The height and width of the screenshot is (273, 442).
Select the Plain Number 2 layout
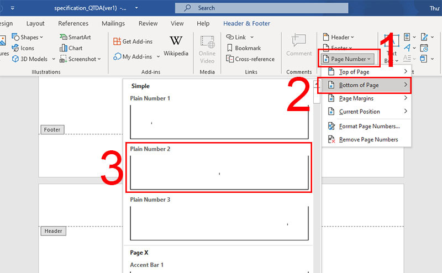click(219, 168)
